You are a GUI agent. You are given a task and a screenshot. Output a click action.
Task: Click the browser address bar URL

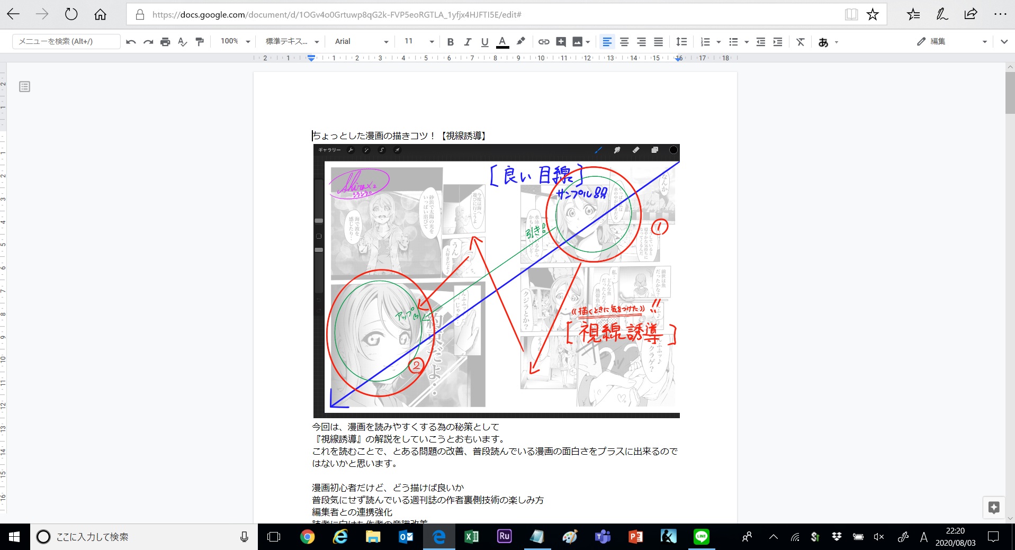pos(337,15)
